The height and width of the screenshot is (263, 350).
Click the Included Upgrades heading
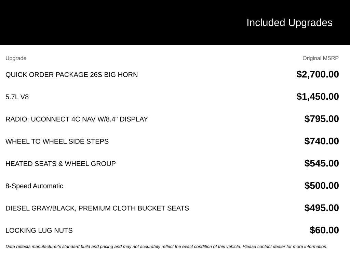pos(289,23)
